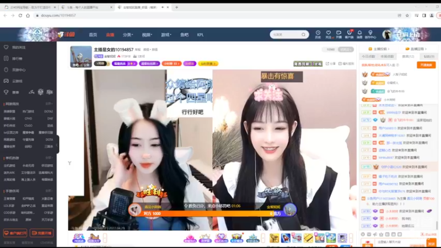Send the gold bar gift
The width and height of the screenshot is (441, 248).
click(308, 238)
